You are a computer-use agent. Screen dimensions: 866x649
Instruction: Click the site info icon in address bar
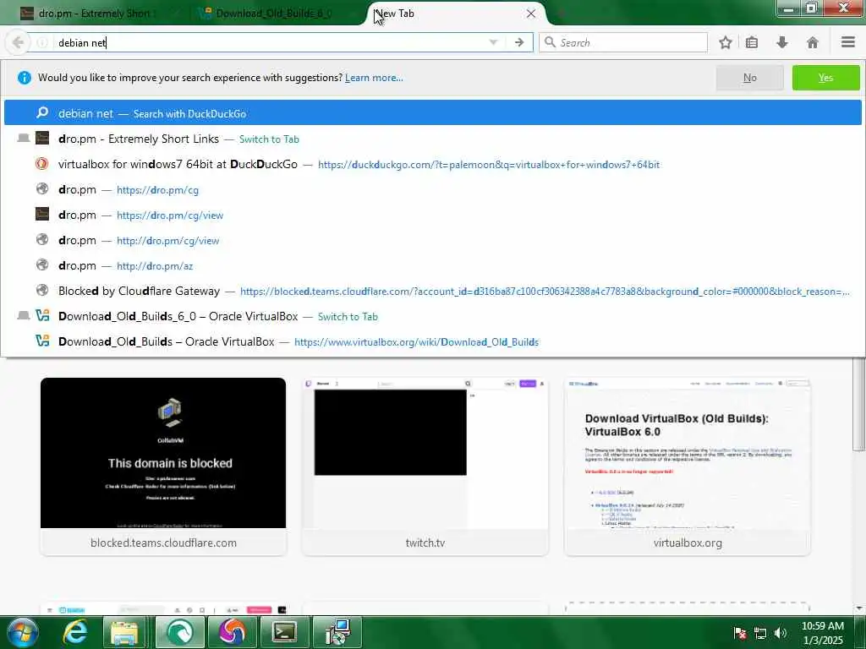[x=42, y=42]
